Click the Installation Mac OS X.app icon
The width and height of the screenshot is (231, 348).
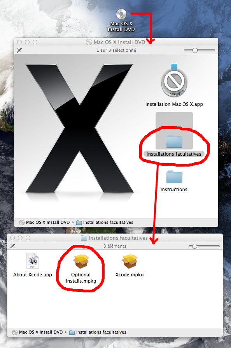pos(174,81)
